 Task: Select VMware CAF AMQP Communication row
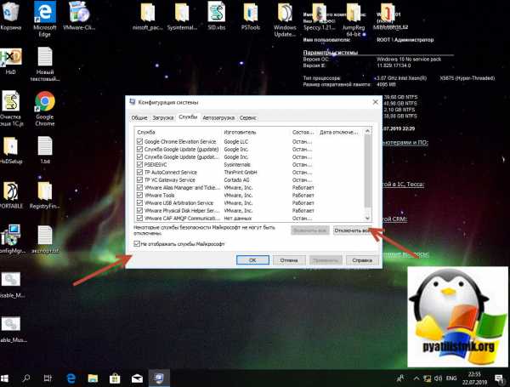249,218
